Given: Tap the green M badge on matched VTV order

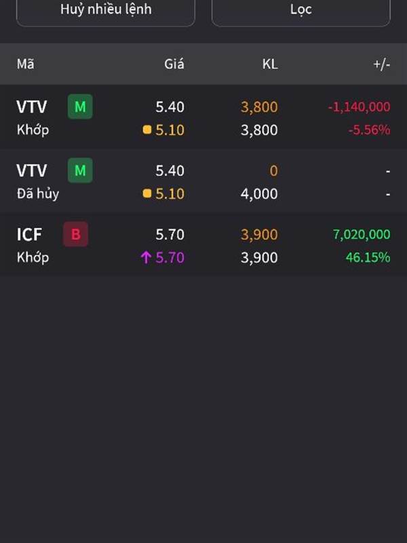Looking at the screenshot, I should (80, 107).
